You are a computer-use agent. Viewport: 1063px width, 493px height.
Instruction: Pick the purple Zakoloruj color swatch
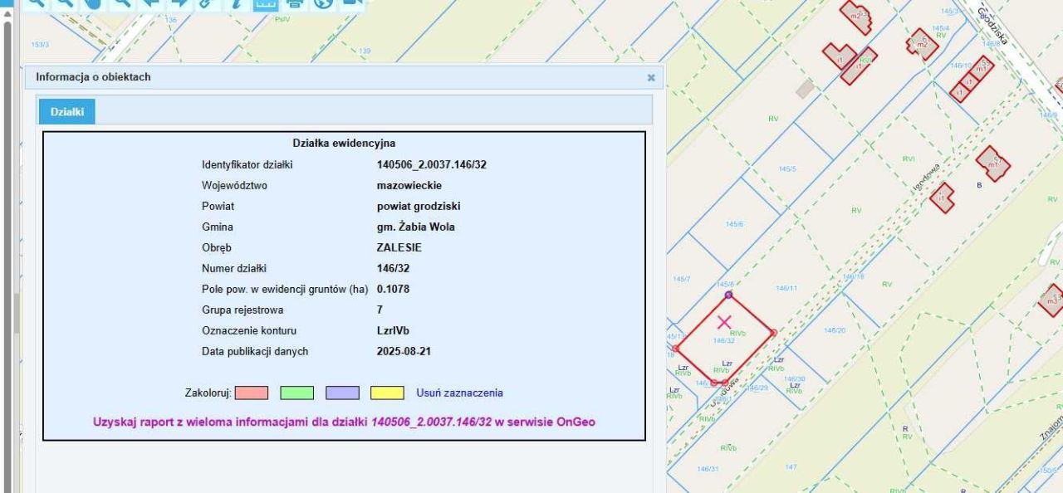coord(342,393)
